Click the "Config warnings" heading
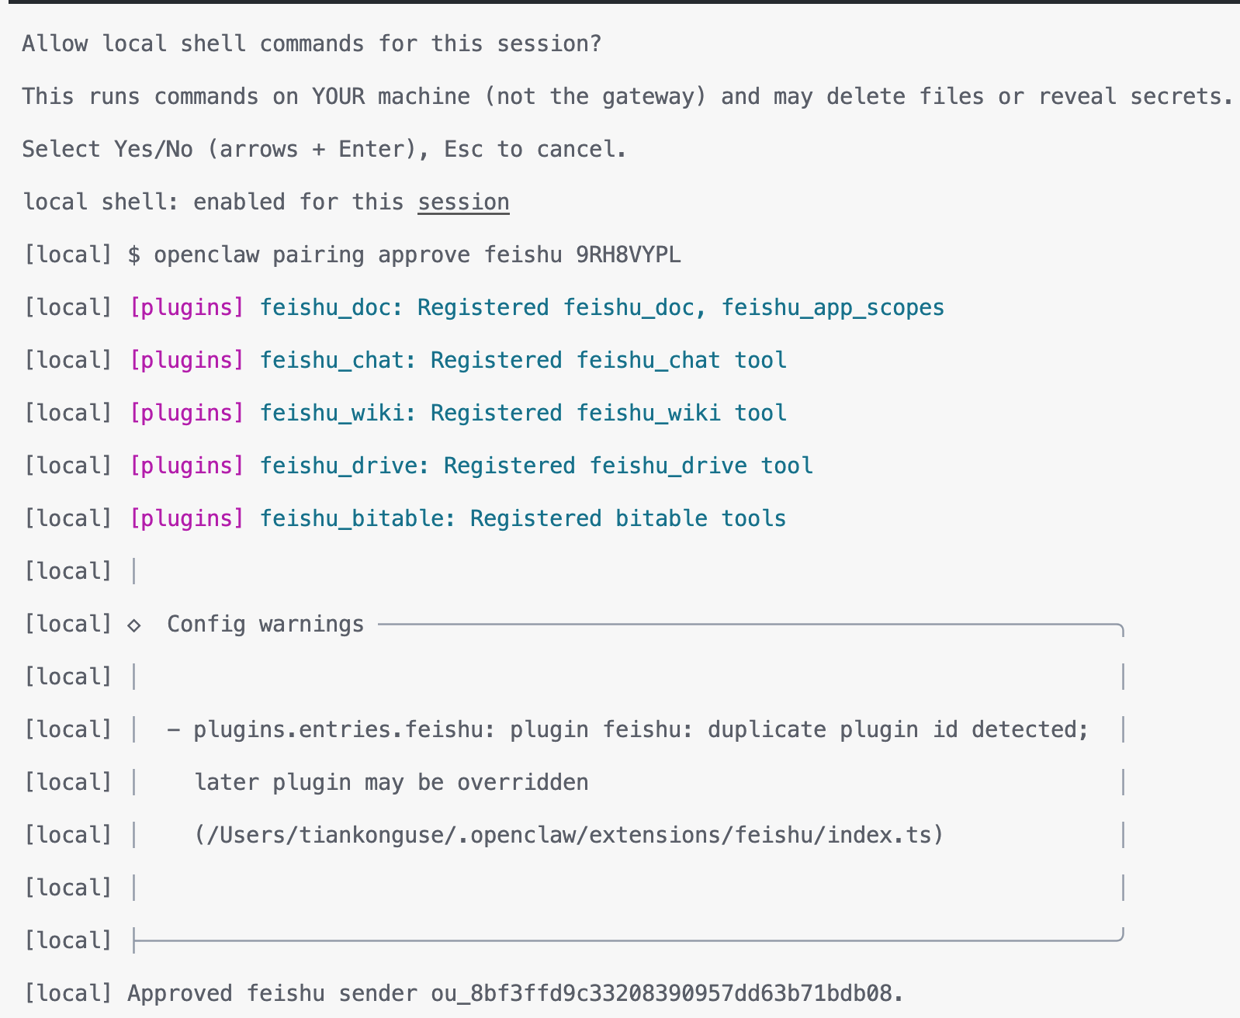This screenshot has height=1018, width=1240. 265,625
